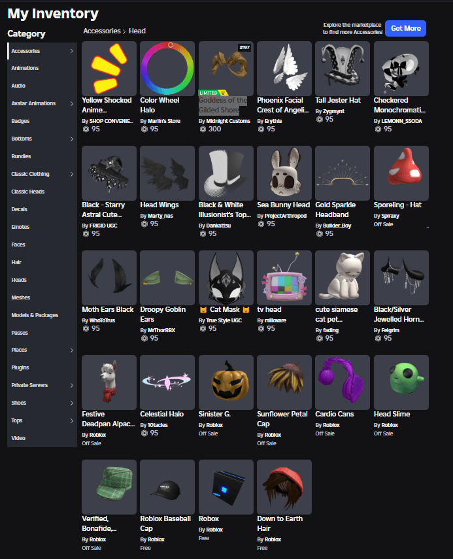The width and height of the screenshot is (453, 559).
Task: Visit creator ProjectArthropod's profile link
Action: (286, 216)
